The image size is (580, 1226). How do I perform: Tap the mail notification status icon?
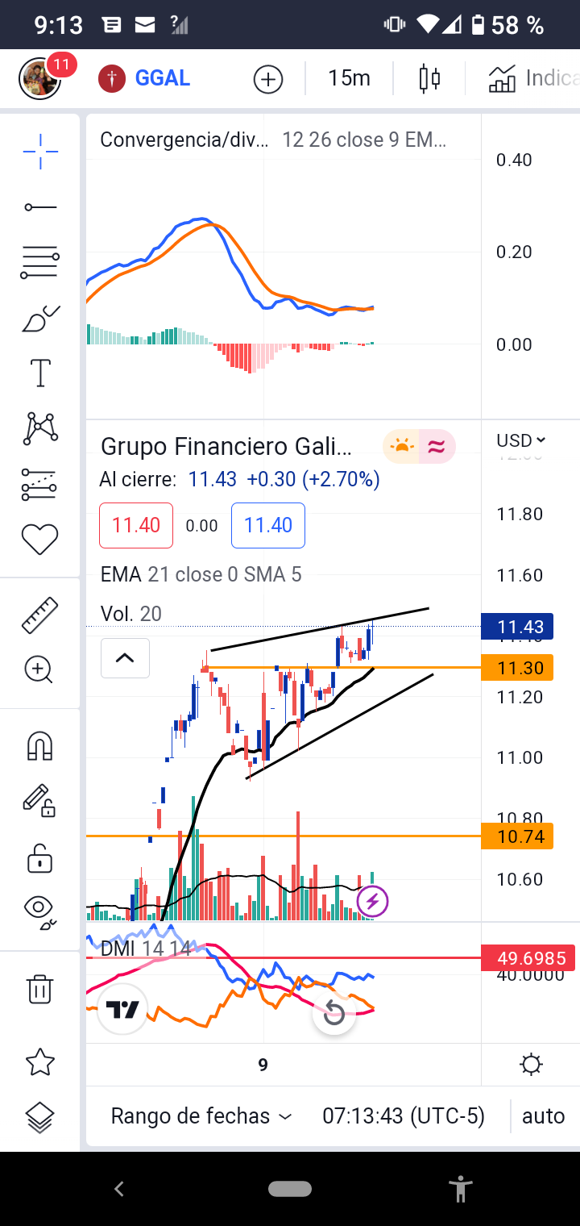pyautogui.click(x=145, y=26)
